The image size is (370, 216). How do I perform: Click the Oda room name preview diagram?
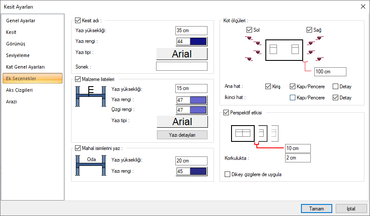pos(90,165)
